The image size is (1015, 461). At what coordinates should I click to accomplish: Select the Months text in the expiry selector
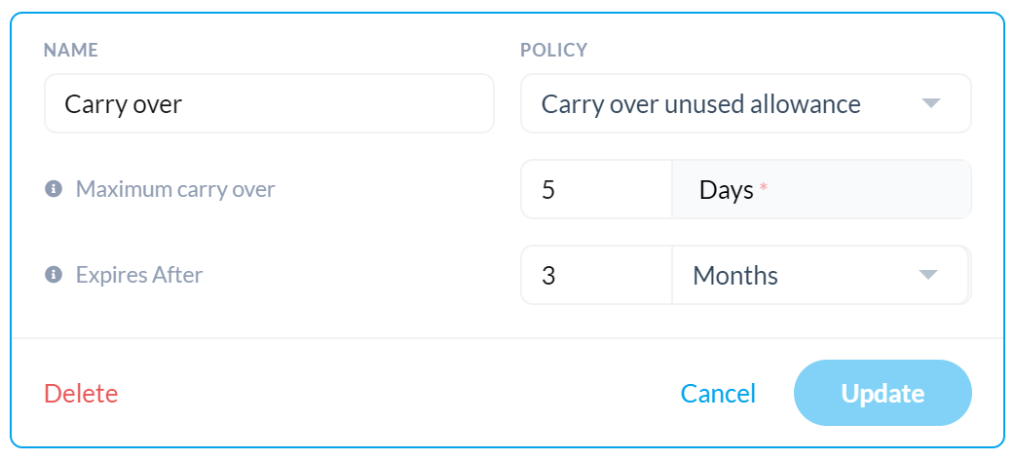pos(735,276)
